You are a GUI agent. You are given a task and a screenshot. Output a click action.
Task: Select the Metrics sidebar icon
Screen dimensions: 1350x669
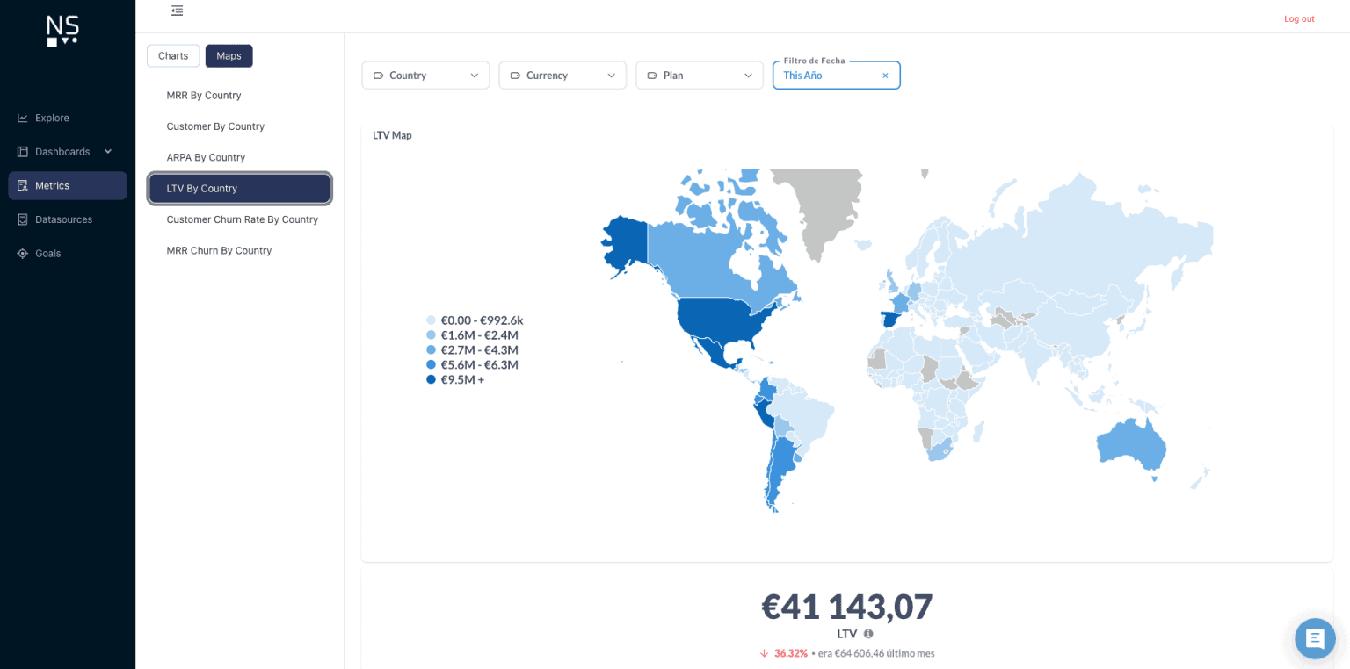21,185
